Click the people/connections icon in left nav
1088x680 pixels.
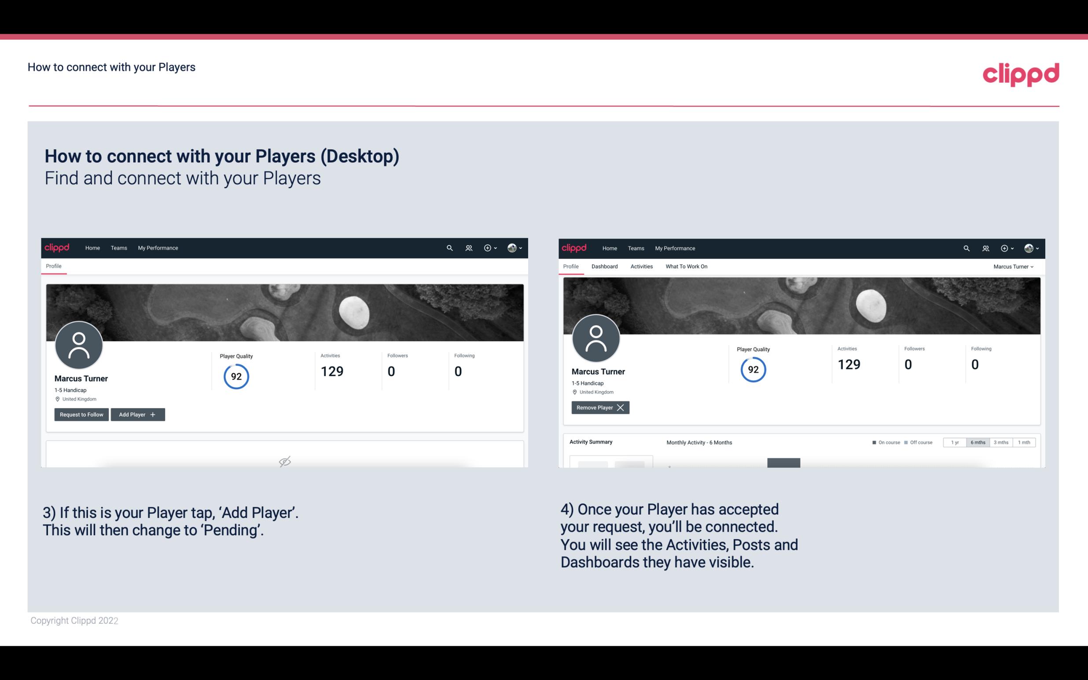pos(467,248)
